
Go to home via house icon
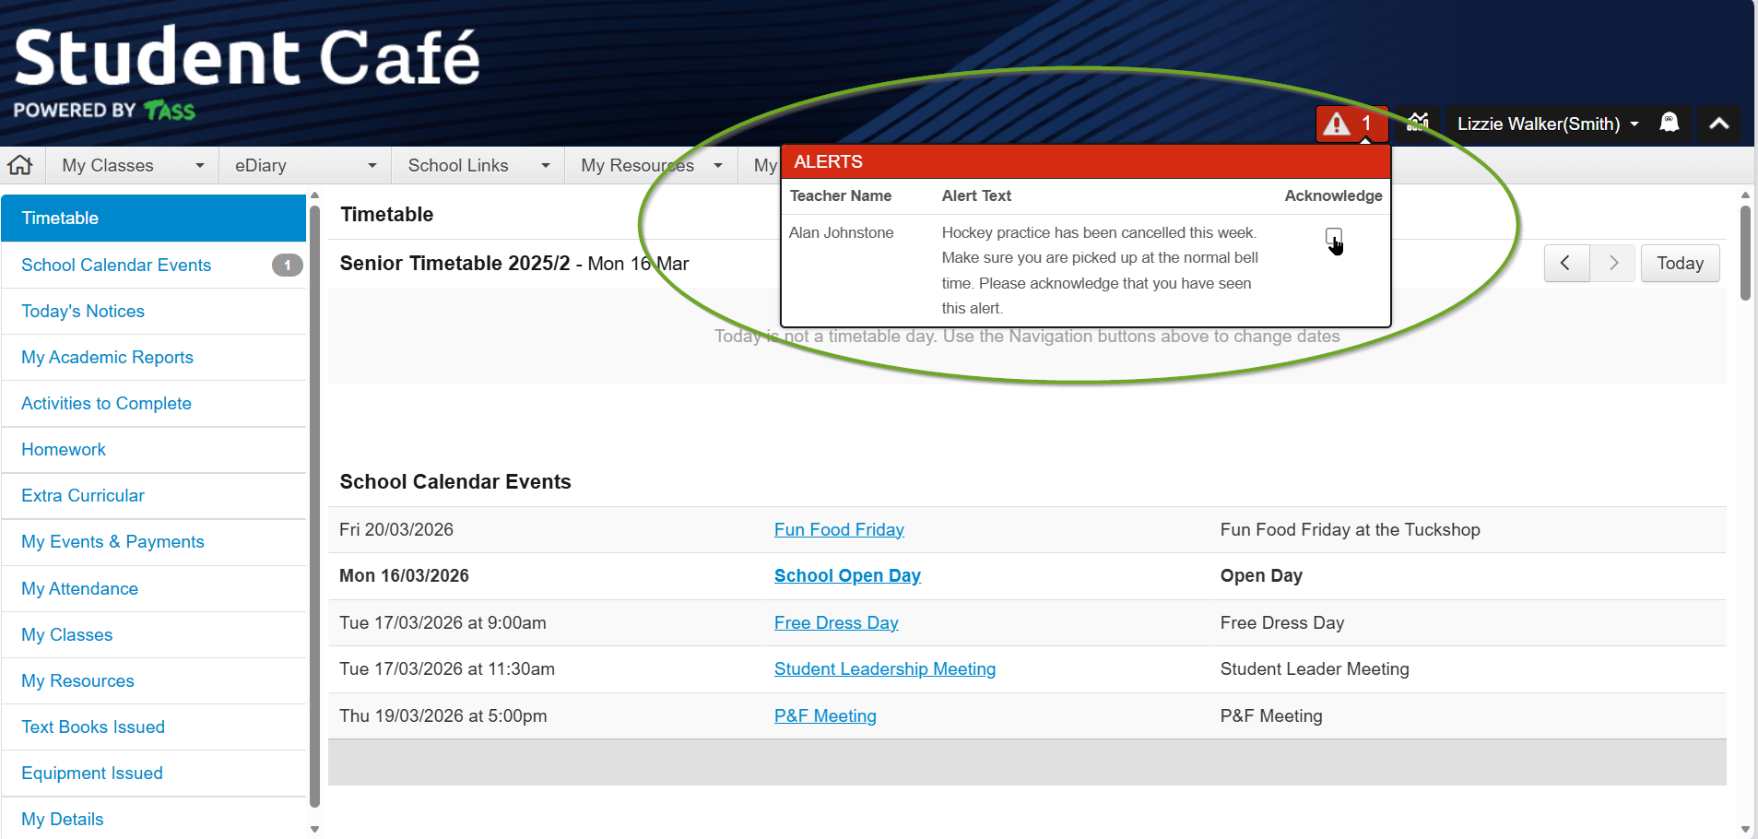point(20,165)
